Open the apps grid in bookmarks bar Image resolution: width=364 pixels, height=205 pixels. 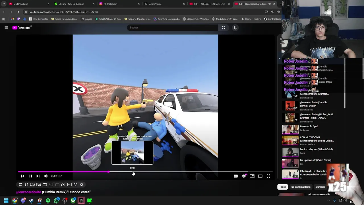click(x=4, y=19)
